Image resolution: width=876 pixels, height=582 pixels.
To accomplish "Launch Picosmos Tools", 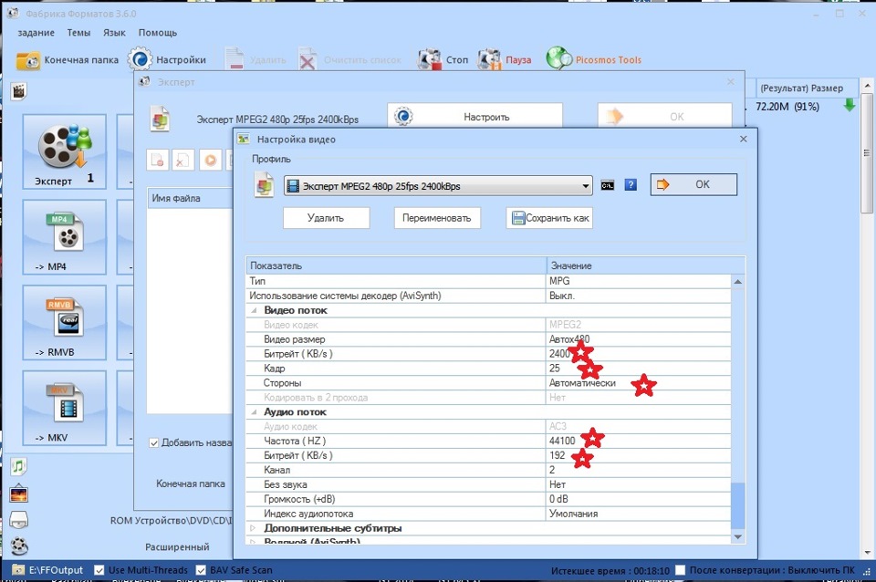I will (x=594, y=60).
